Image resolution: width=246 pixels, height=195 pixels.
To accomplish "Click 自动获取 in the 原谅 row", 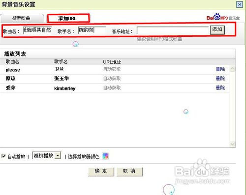I will point(112,79).
